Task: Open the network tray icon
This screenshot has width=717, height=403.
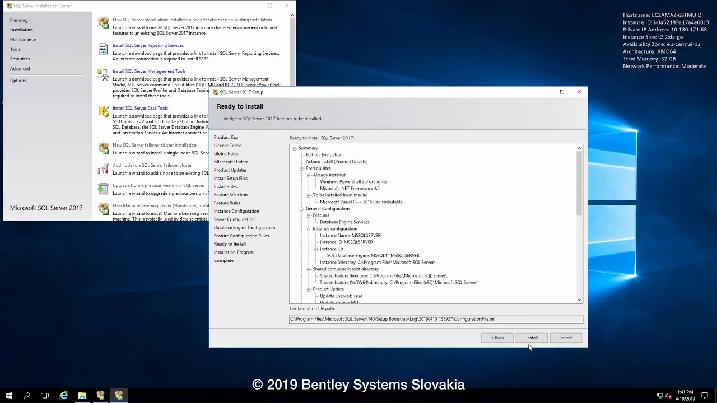Action: click(x=660, y=396)
